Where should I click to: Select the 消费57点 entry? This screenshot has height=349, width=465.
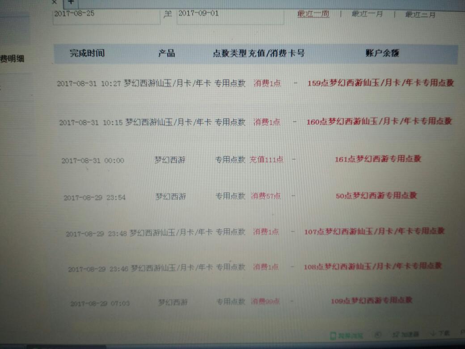266,196
